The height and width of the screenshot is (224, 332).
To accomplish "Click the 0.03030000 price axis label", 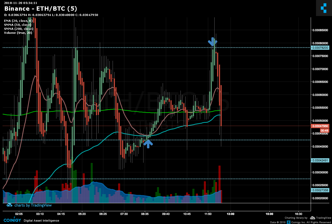I will click(321, 172).
